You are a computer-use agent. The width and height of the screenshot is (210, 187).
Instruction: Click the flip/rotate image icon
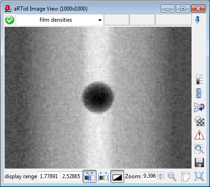pos(199,107)
